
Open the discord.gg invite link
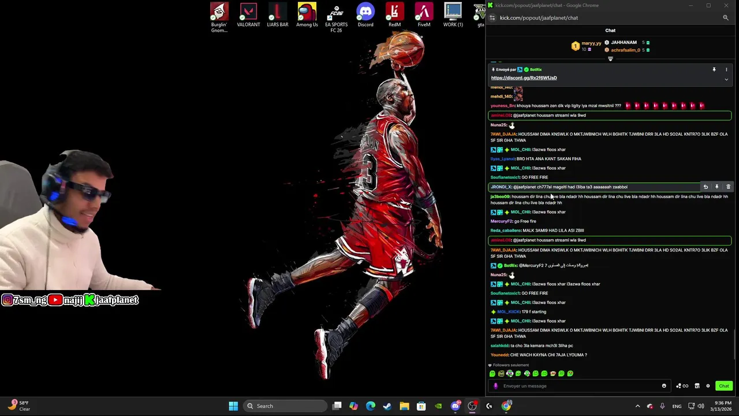point(524,78)
